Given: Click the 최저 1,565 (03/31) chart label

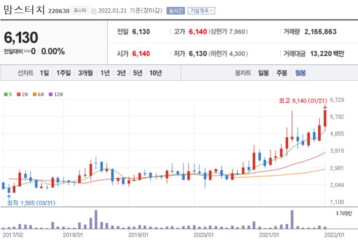Looking at the screenshot, I should coord(31,203).
